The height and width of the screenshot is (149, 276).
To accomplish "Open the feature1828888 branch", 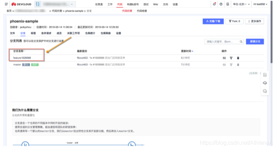I will 22,58.
